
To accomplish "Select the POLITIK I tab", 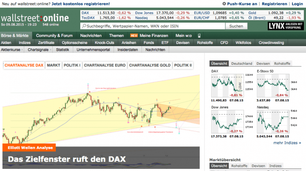I will click(x=72, y=65).
